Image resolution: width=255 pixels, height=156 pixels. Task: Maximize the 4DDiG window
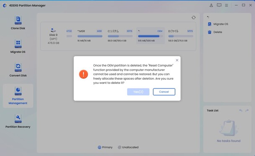(x=243, y=5)
